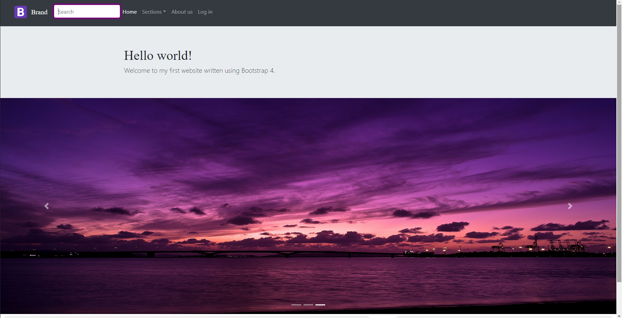622x318 pixels.
Task: Open the About us page
Action: click(182, 12)
